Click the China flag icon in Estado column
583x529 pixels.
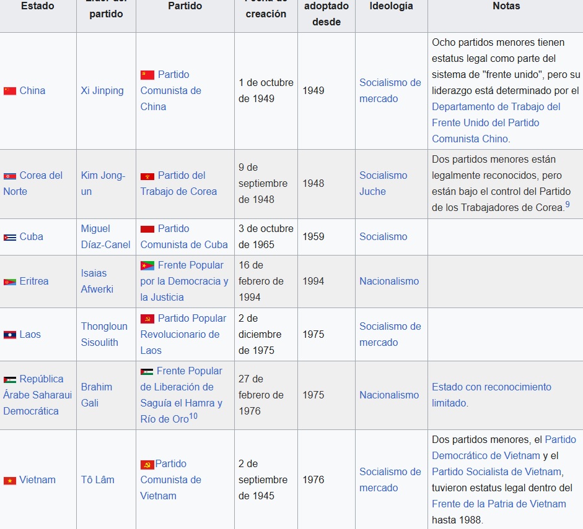[x=10, y=91]
